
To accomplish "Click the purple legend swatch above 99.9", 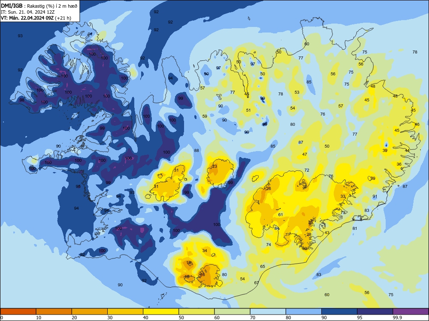I will click(411, 312).
